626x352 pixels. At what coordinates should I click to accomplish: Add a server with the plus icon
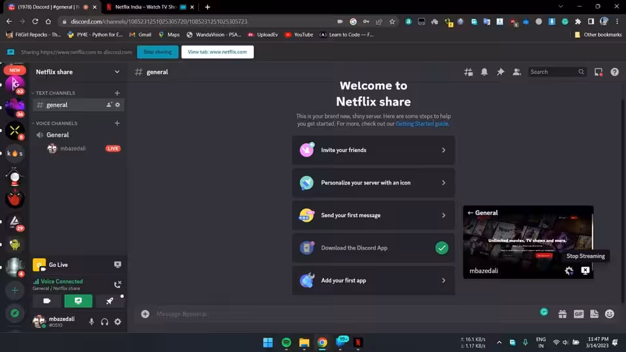tap(15, 290)
